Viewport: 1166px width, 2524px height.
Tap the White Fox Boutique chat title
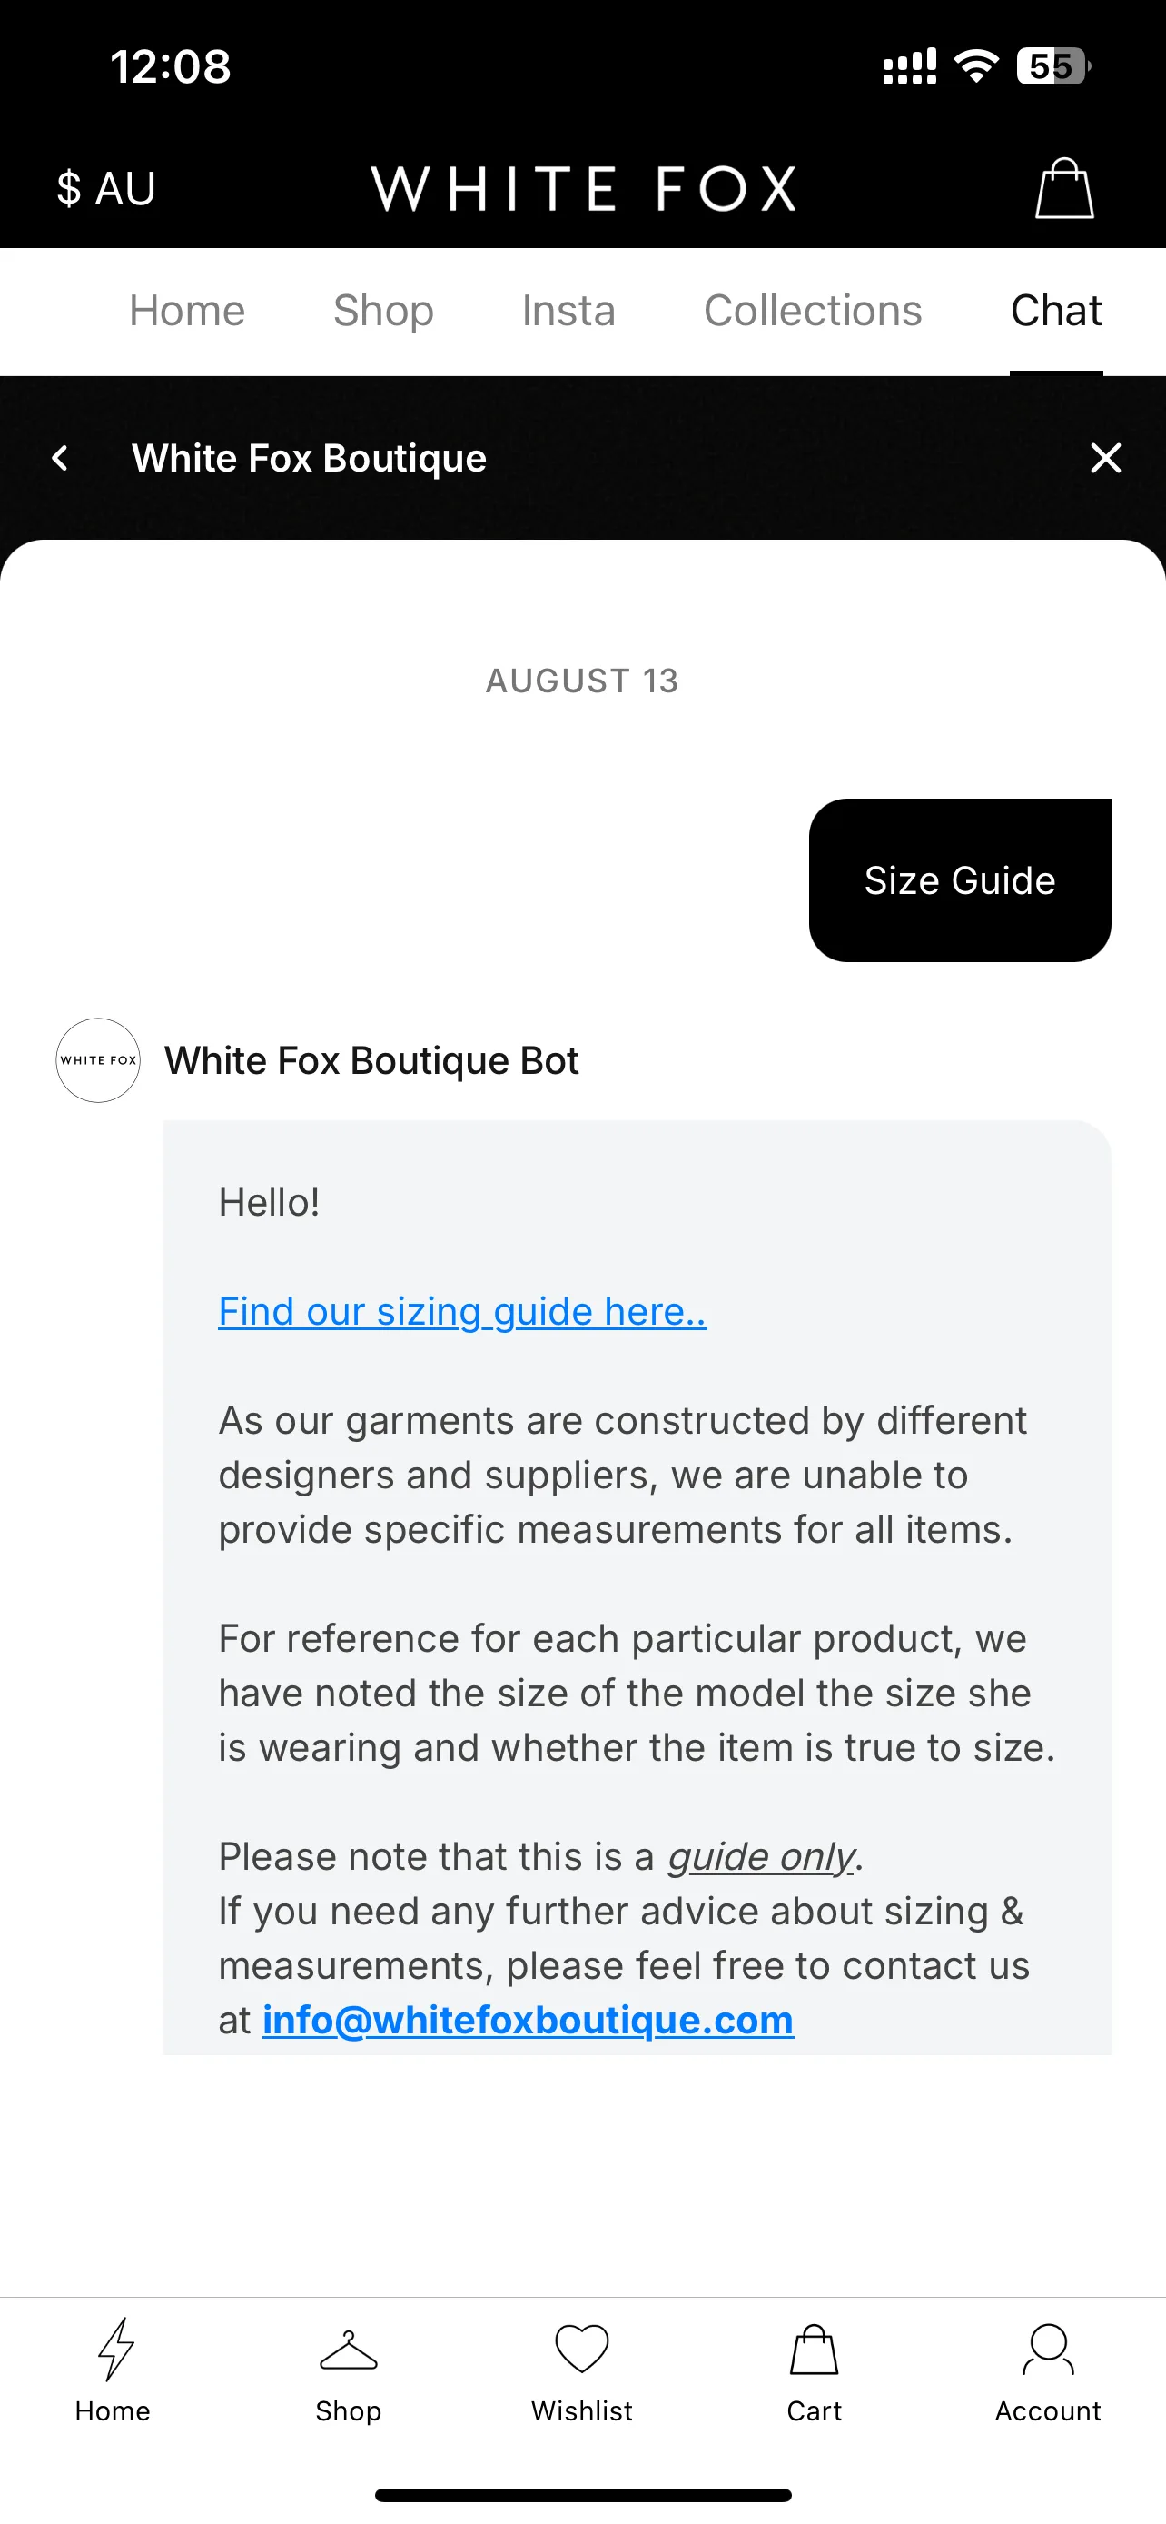coord(310,458)
